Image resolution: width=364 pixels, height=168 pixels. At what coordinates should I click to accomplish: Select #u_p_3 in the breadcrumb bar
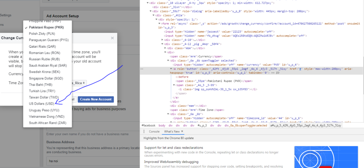point(202,125)
